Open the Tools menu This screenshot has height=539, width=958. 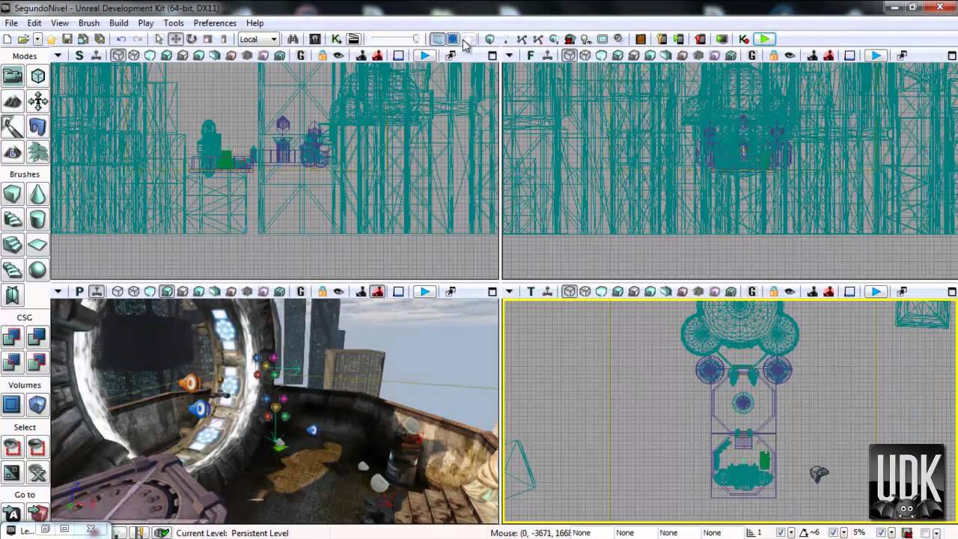tap(174, 23)
